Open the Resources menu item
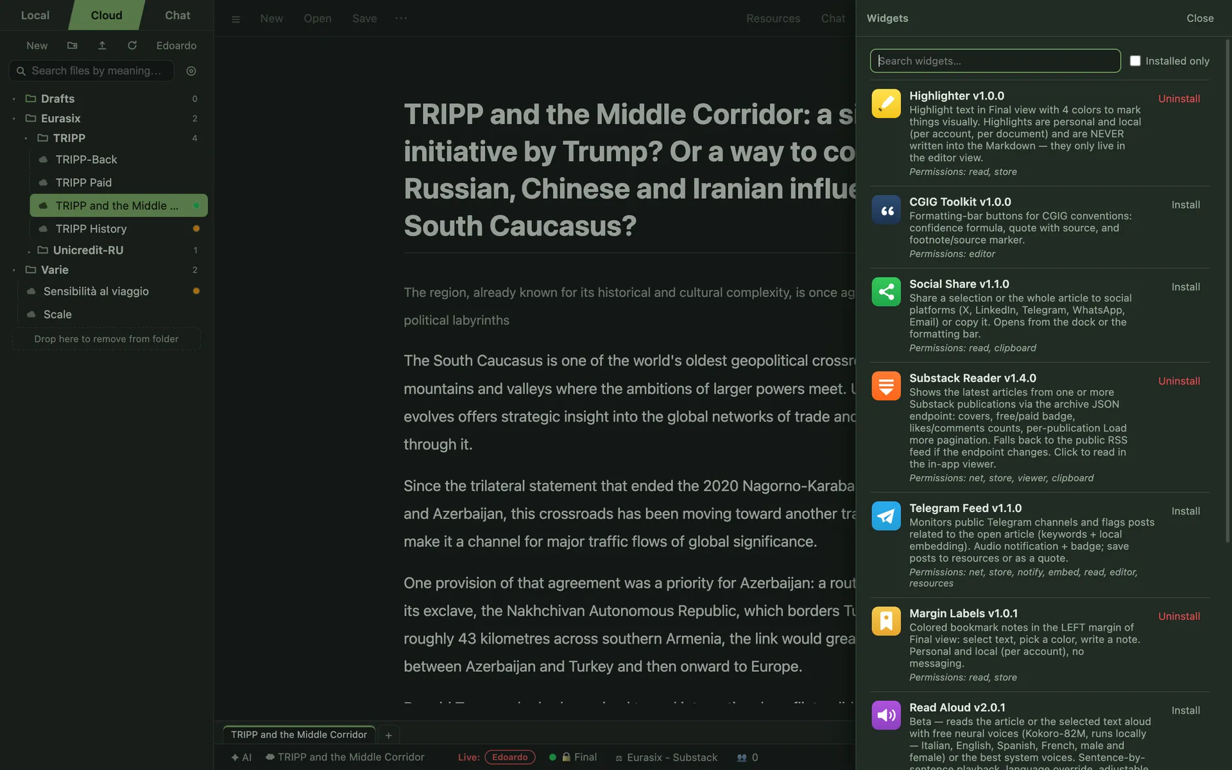The image size is (1232, 770). [773, 19]
